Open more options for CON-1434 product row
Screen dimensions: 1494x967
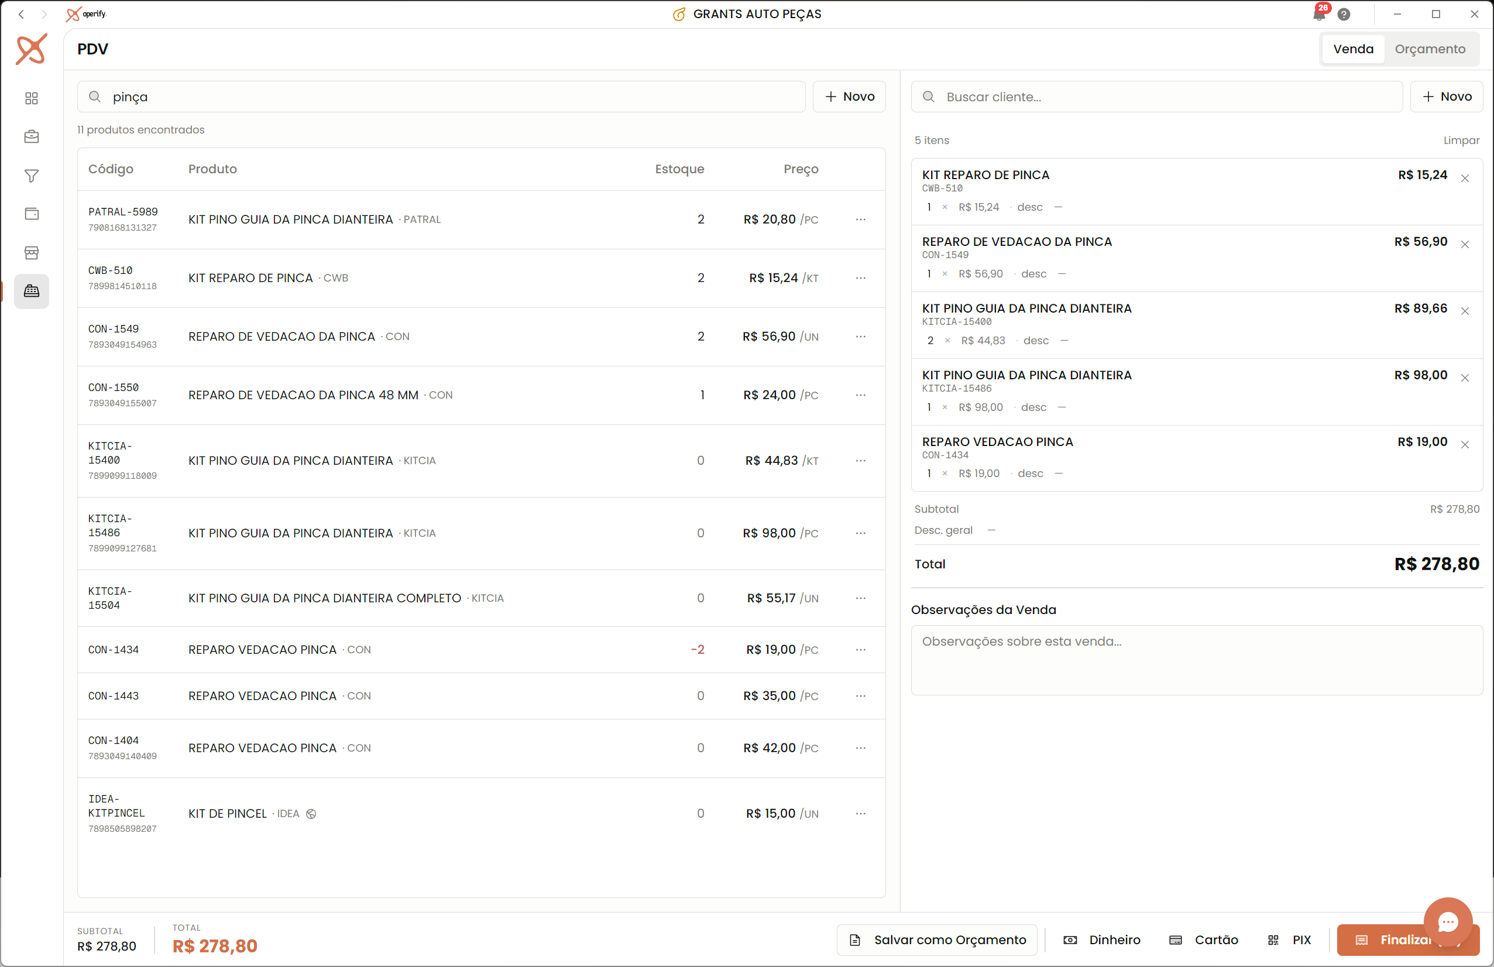[861, 649]
